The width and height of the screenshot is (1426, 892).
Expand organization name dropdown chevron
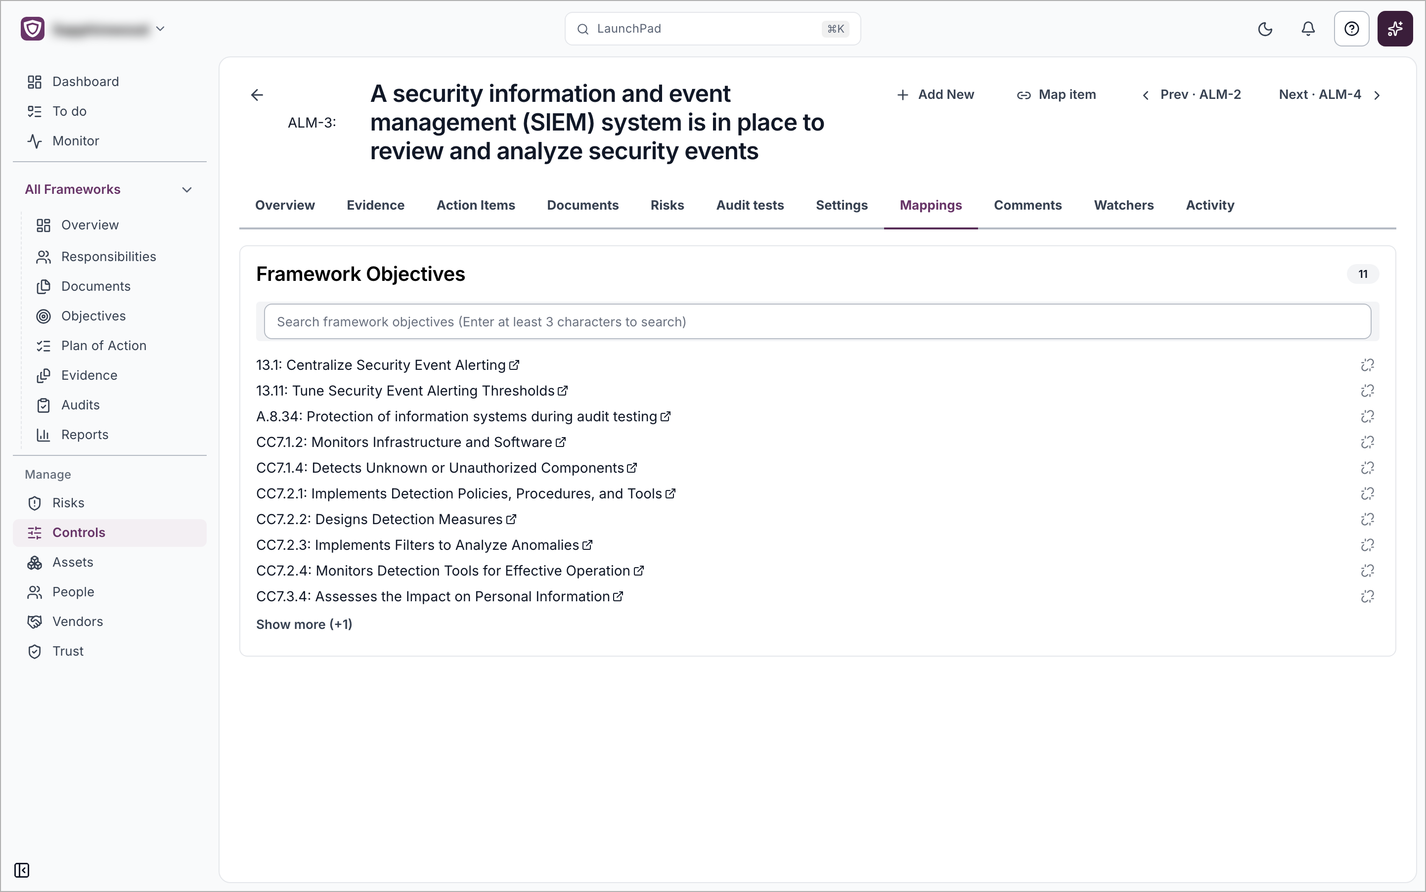[x=160, y=28]
